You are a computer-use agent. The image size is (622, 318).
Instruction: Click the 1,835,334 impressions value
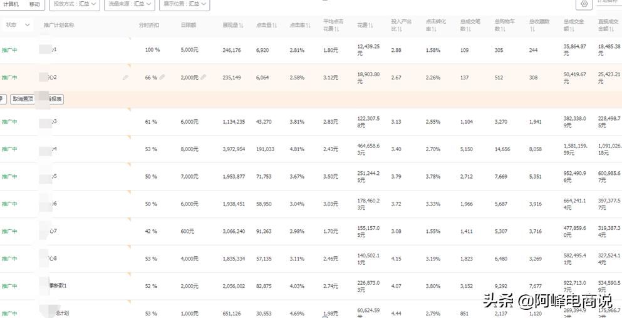(234, 259)
